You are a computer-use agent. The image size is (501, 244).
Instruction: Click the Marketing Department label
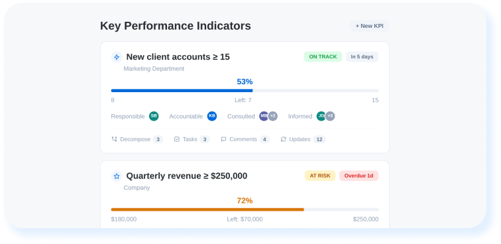154,69
